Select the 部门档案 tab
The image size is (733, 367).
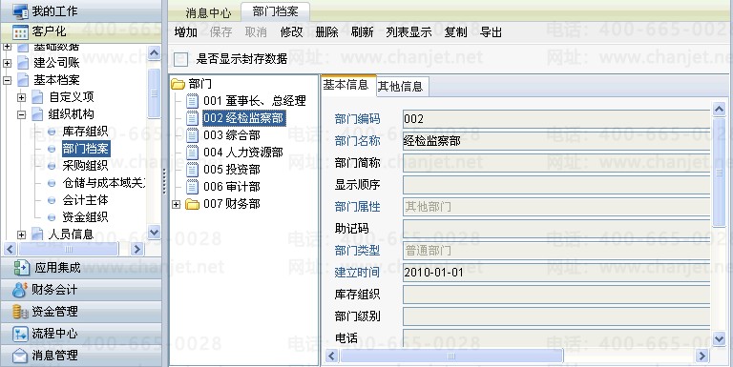tap(275, 11)
